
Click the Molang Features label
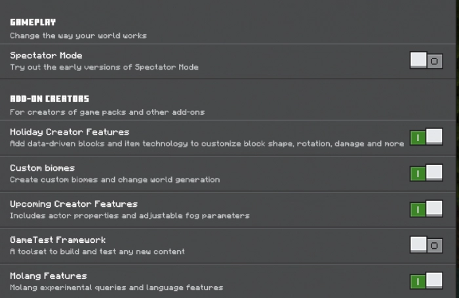pyautogui.click(x=48, y=276)
